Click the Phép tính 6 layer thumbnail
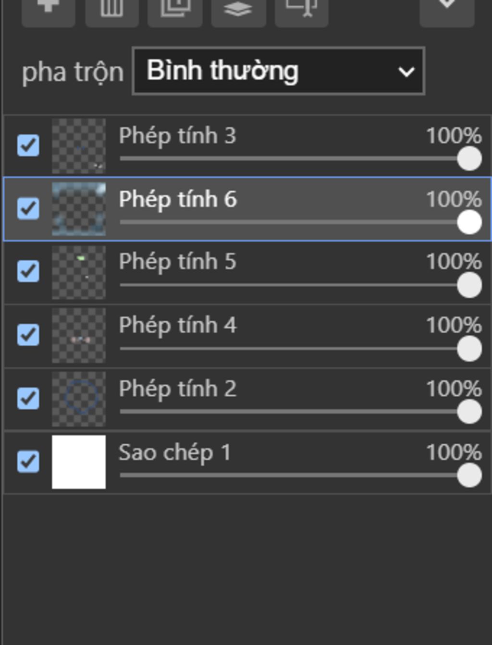Screen dimensions: 492x645 click(x=79, y=209)
